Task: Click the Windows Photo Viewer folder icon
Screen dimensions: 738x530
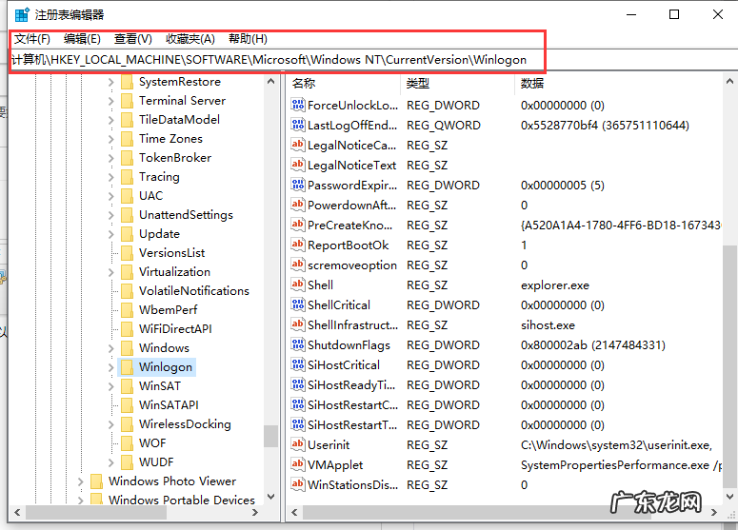Action: click(x=96, y=481)
